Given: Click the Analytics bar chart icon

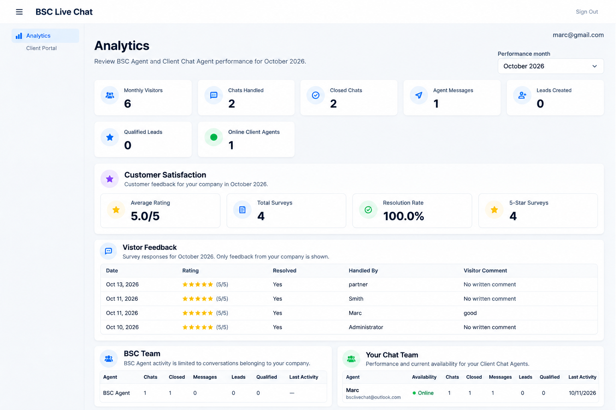Looking at the screenshot, I should tap(19, 36).
